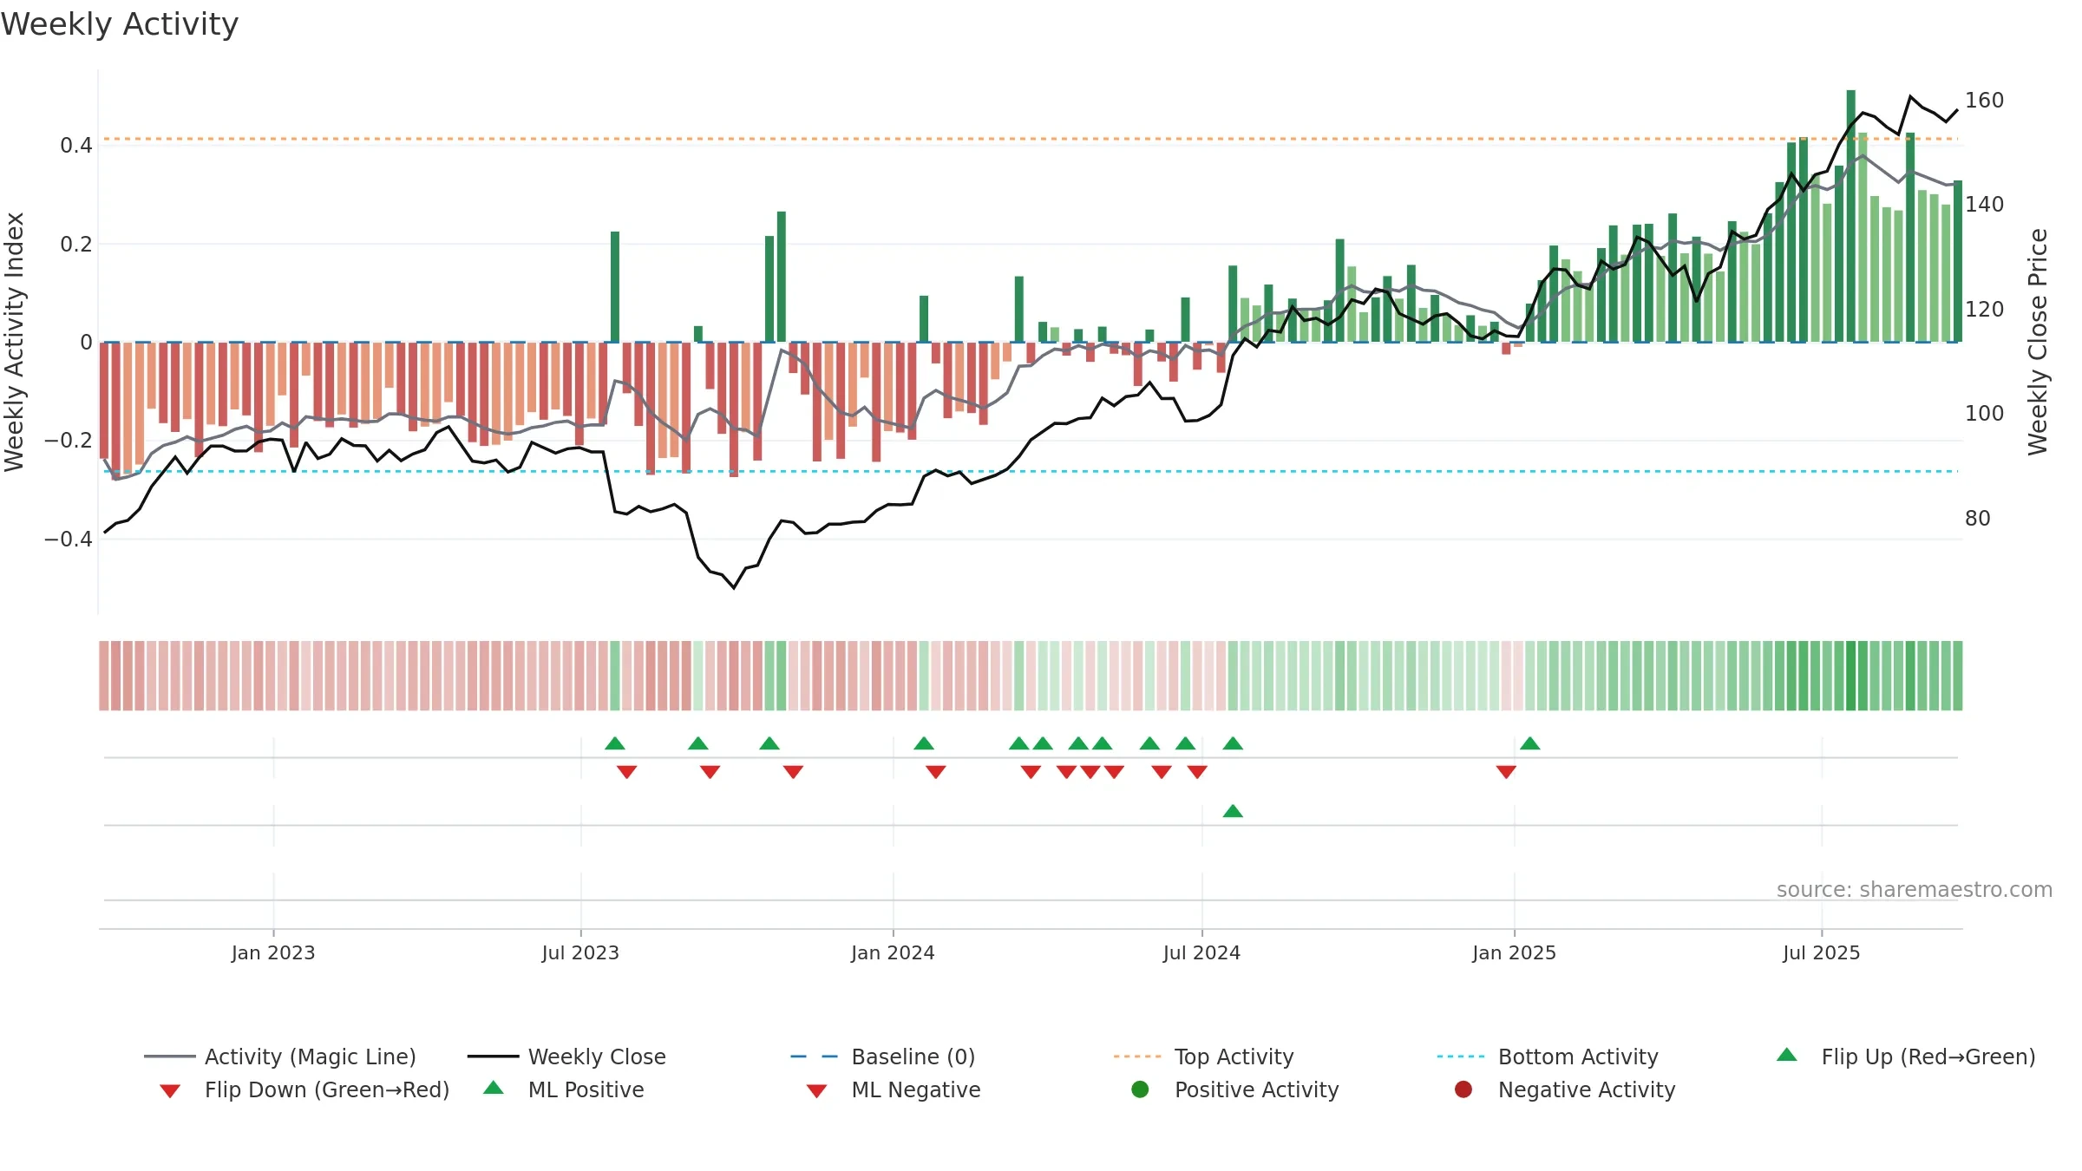Click the red Negative Activity legend dot
This screenshot has height=1171, width=2082.
[x=1463, y=1089]
